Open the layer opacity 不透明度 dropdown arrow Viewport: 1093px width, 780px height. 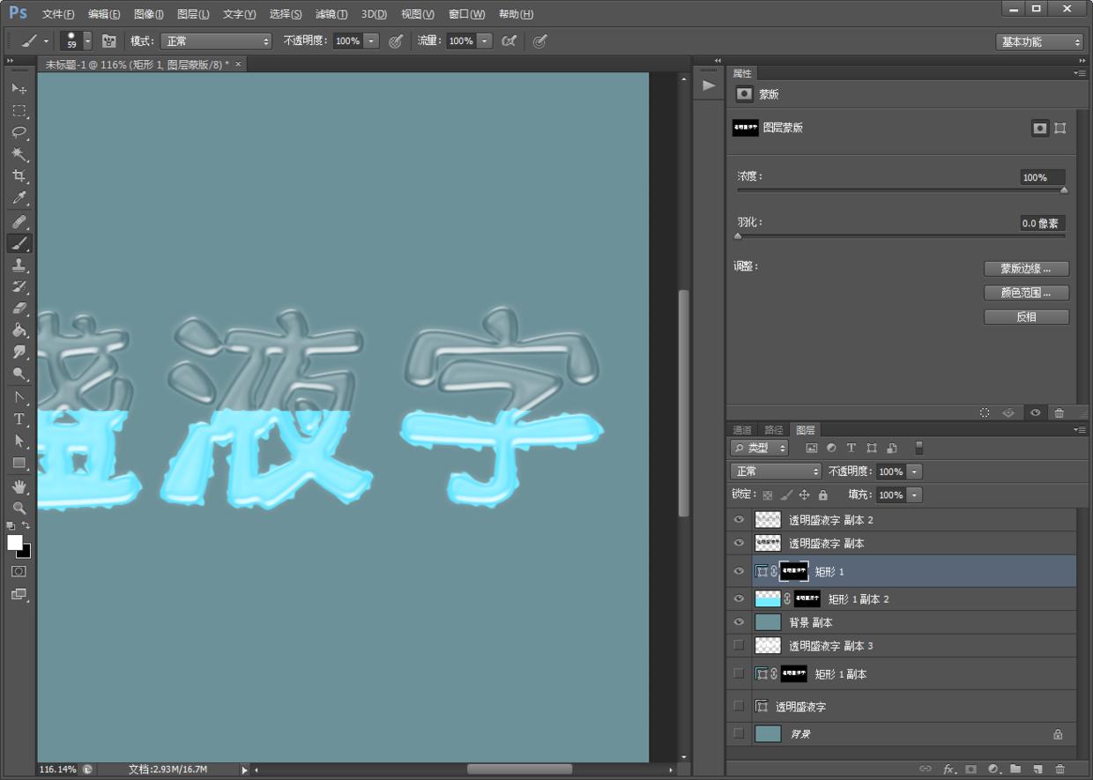coord(914,472)
